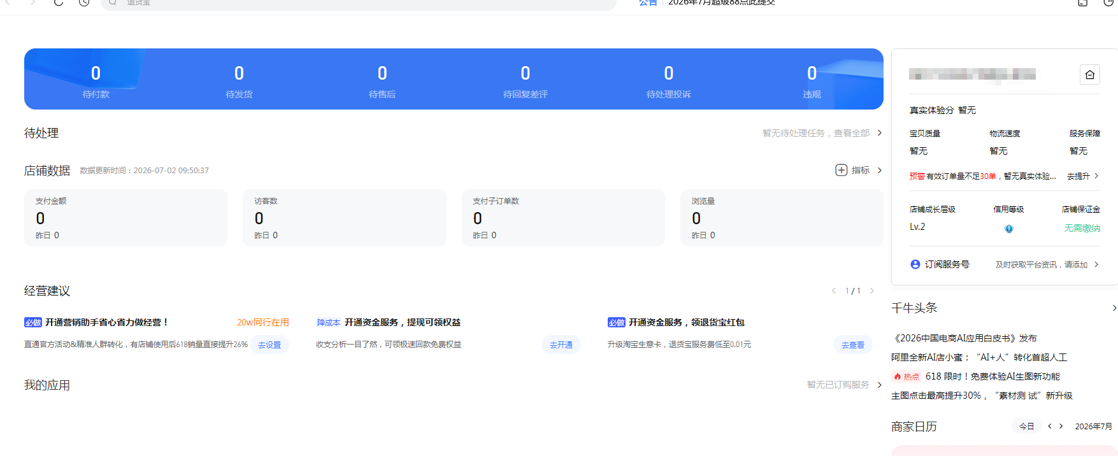Click the 预警 warning message text
The image size is (1118, 456).
[x=983, y=176]
